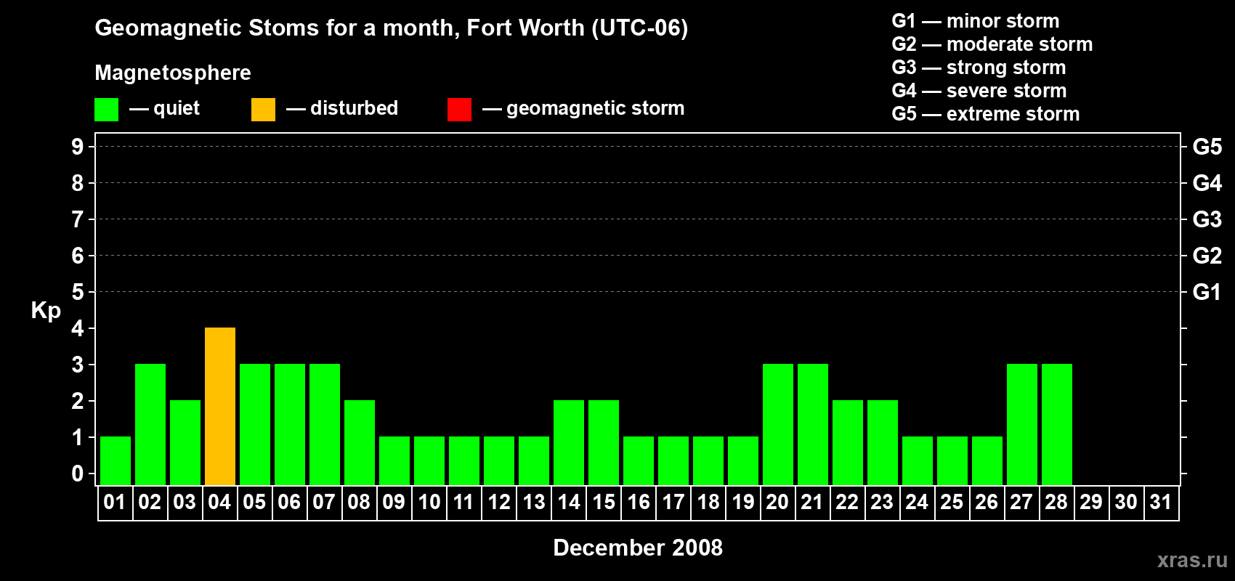Click the bar for day 02
The image size is (1235, 581).
click(x=150, y=425)
